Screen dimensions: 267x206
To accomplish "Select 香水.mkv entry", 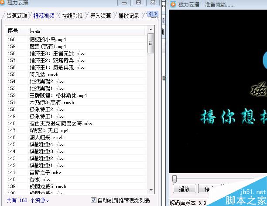I will 76,179.
